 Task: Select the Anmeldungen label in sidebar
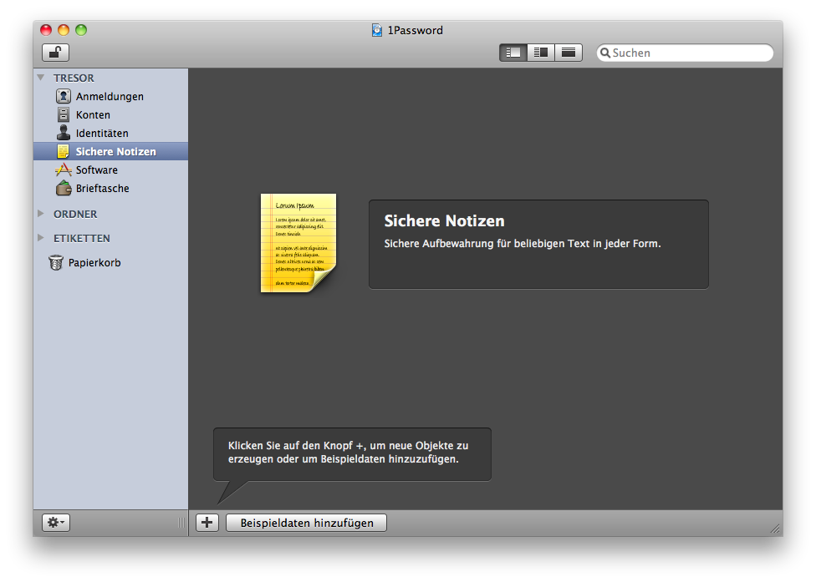click(110, 96)
